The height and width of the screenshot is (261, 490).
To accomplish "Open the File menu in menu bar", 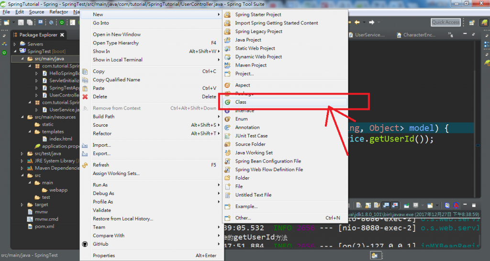I will (x=6, y=12).
